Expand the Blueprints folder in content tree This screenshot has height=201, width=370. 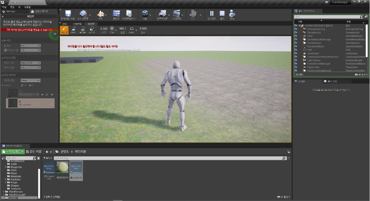pos(6,167)
